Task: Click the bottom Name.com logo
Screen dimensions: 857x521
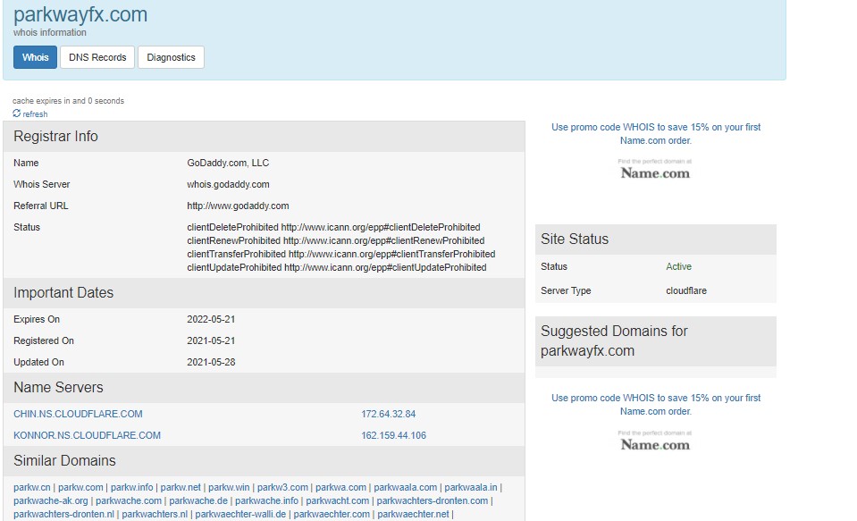Action: 655,441
